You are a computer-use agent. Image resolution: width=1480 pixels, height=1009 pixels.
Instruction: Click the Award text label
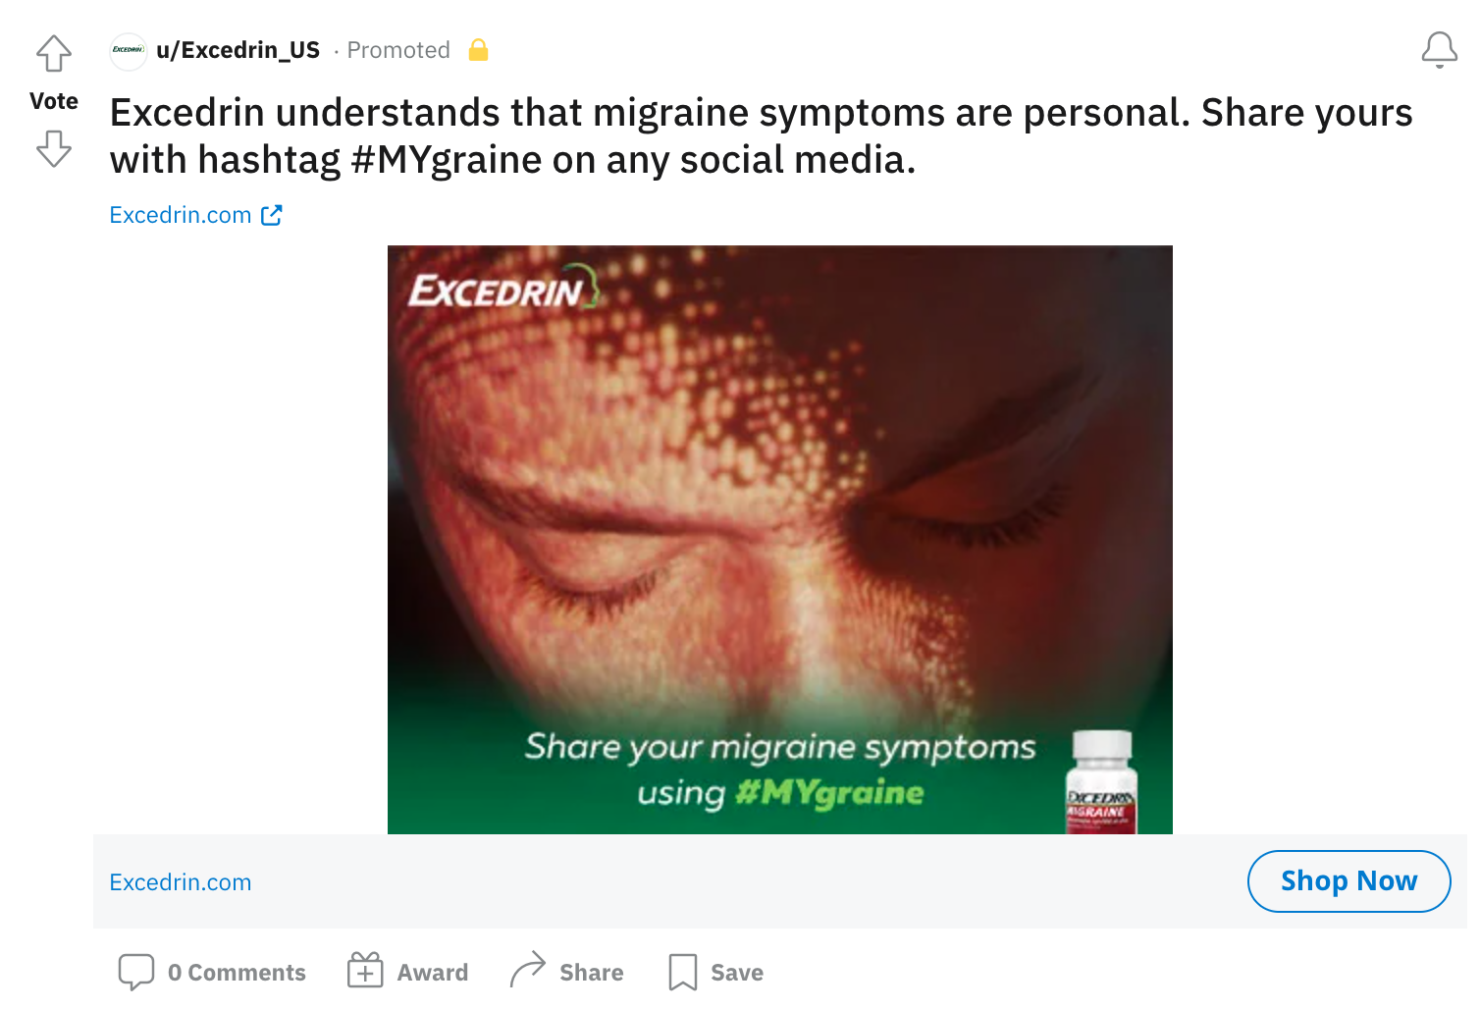(x=433, y=973)
